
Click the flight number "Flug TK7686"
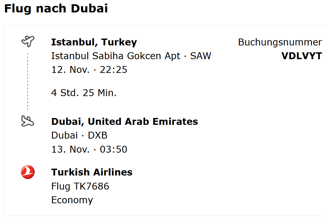coord(80,186)
